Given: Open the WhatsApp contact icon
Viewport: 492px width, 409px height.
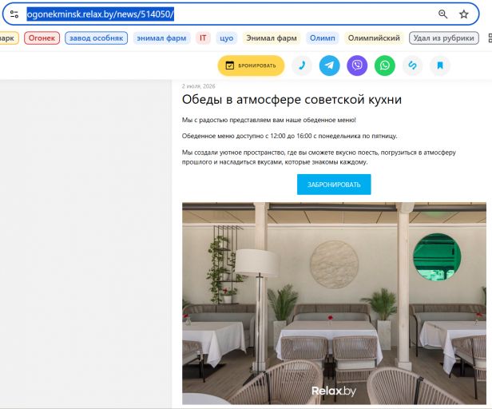Looking at the screenshot, I should click(385, 66).
